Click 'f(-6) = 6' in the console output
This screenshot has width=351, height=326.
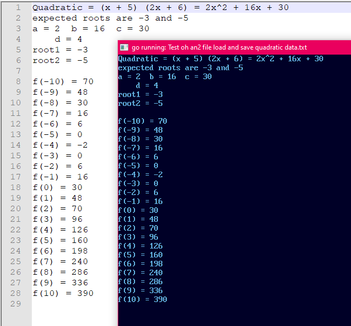[x=138, y=157]
